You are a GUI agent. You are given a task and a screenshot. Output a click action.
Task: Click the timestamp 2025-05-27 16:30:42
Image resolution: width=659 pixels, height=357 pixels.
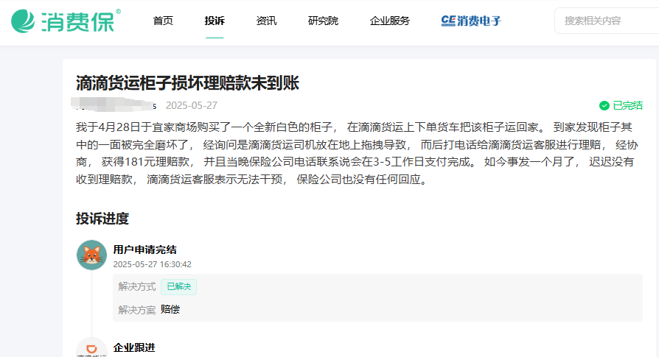coord(152,264)
